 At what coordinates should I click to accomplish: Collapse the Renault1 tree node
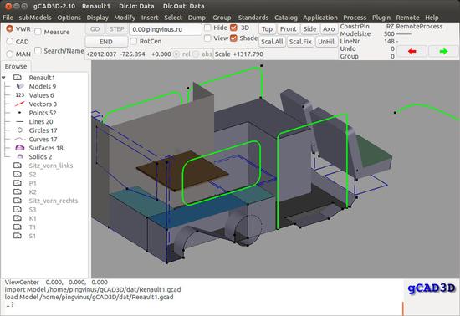click(x=3, y=78)
